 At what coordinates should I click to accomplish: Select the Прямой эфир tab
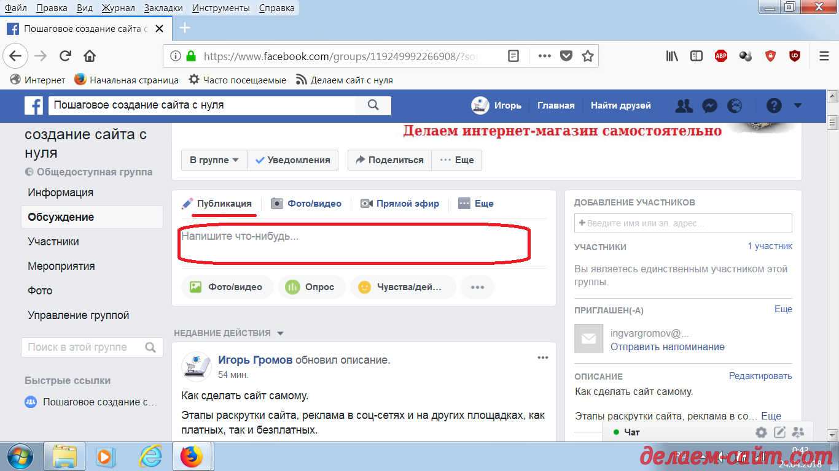[400, 204]
